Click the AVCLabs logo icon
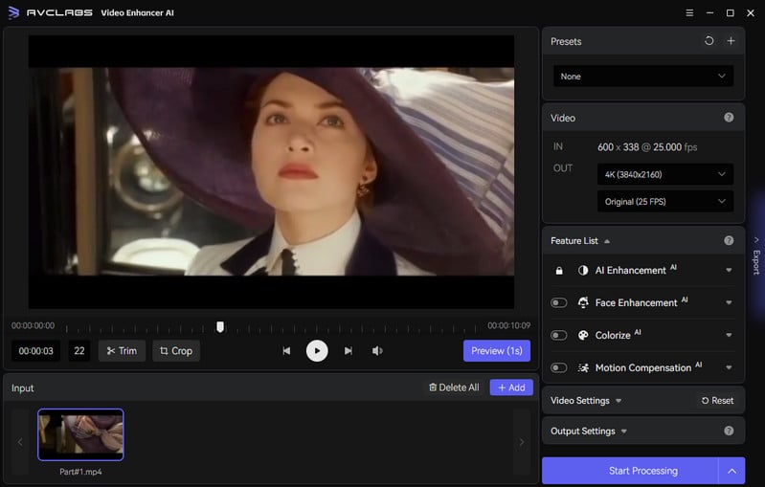The width and height of the screenshot is (765, 487). point(13,12)
